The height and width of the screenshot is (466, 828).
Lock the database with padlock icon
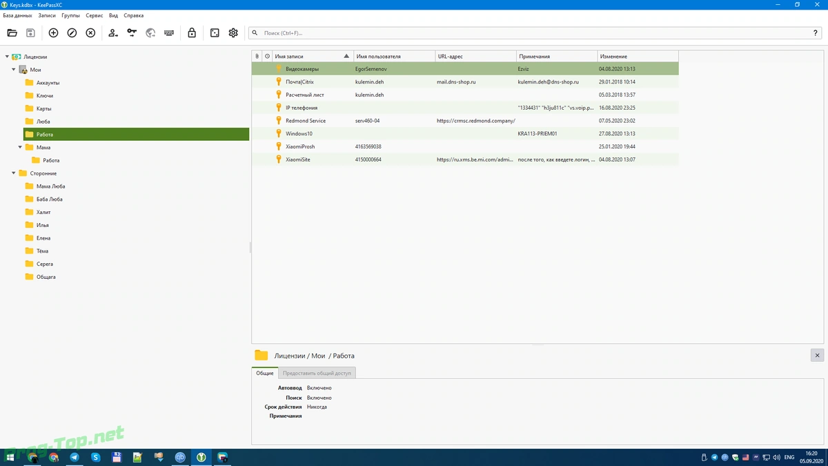tap(192, 33)
